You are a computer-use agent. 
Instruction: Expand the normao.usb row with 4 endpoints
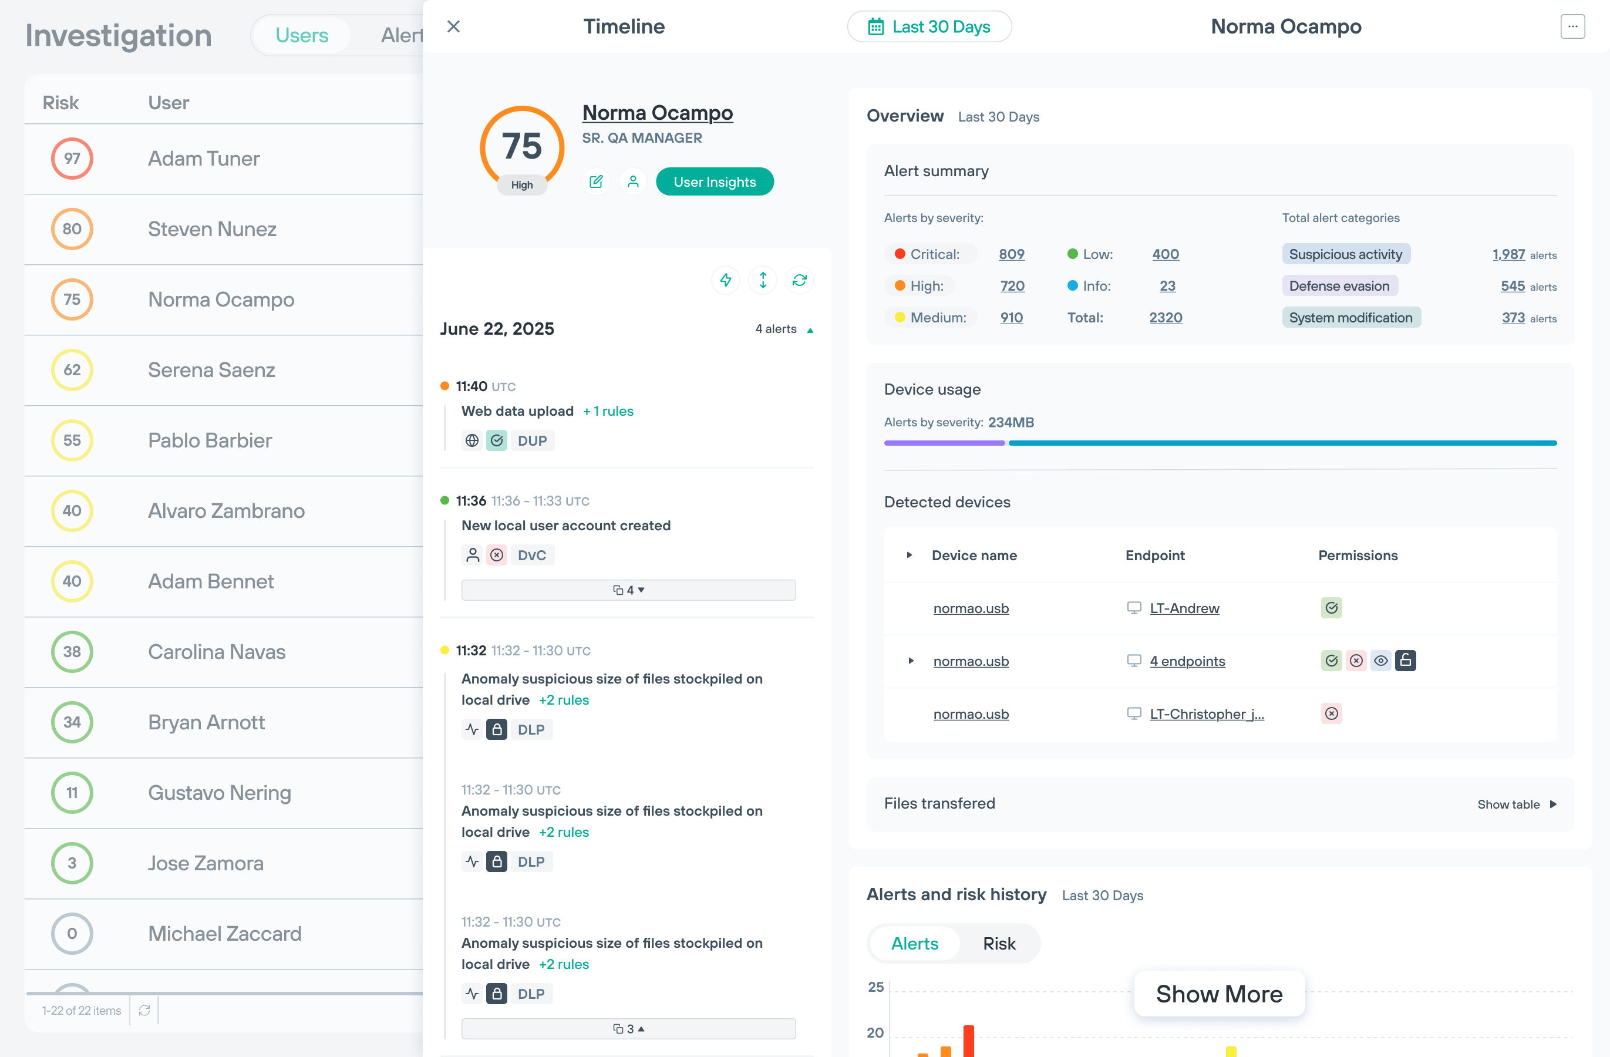click(x=911, y=661)
